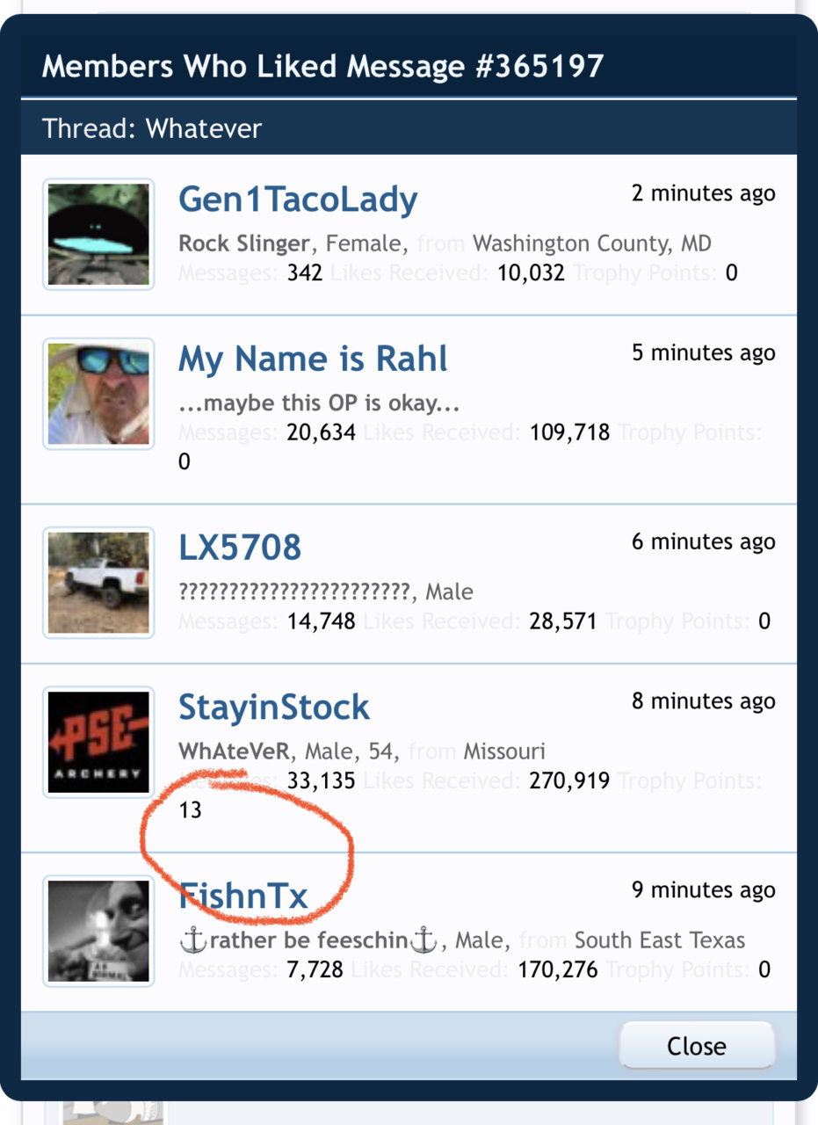The width and height of the screenshot is (818, 1125).
Task: Open My Name is Rahl's avatar
Action: [98, 395]
